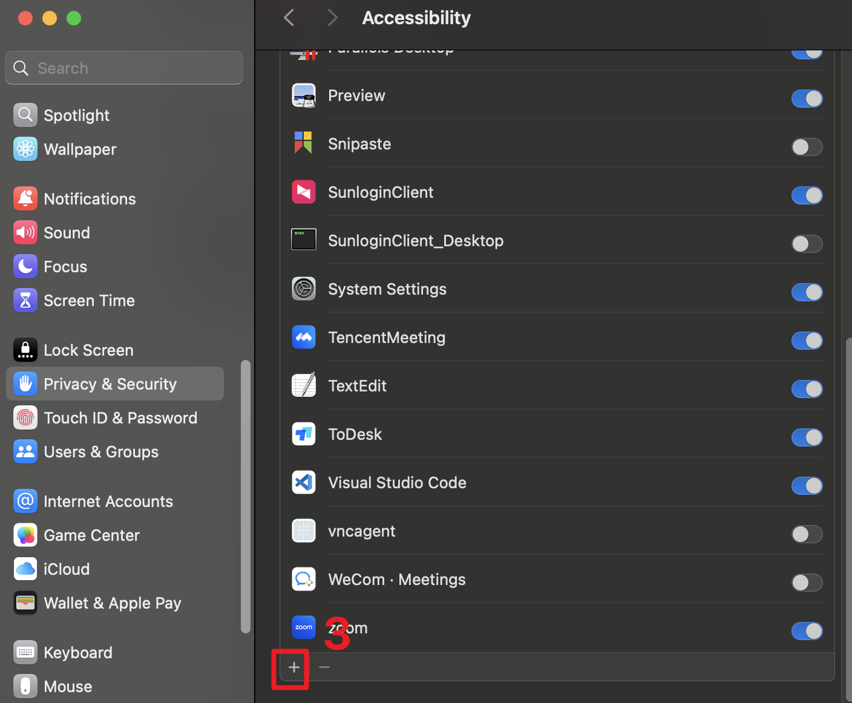Click the Users & Groups icon
852x703 pixels.
[x=25, y=451]
